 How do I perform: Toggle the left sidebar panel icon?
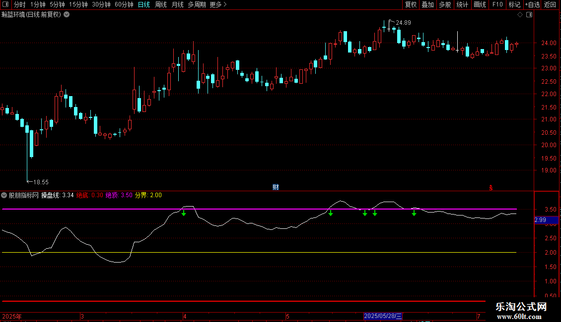[5, 4]
